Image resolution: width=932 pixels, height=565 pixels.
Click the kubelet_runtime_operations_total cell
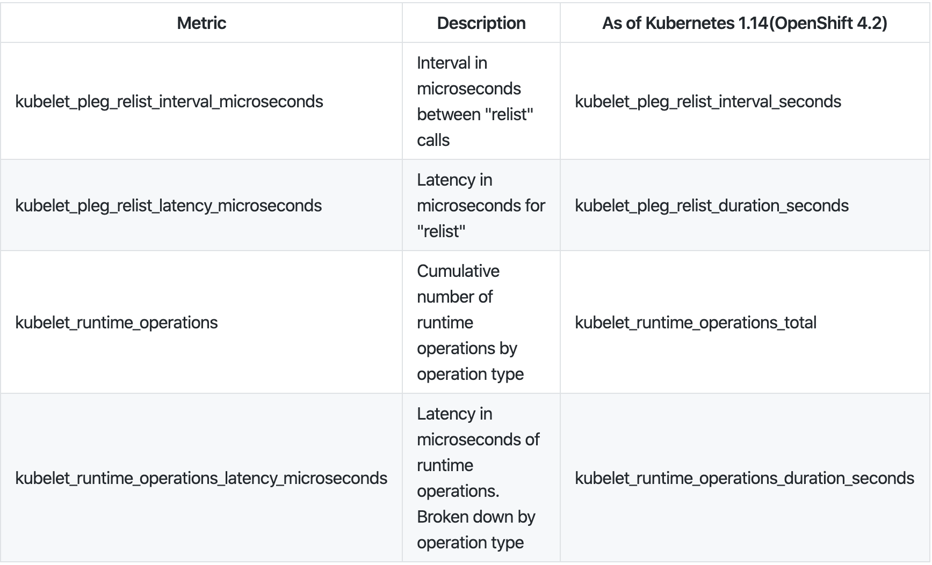click(x=696, y=322)
